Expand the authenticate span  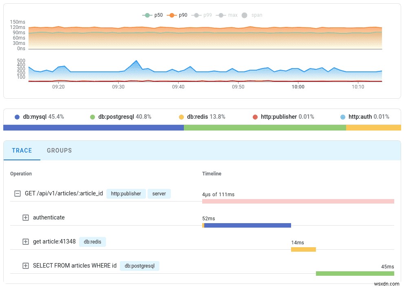25,217
